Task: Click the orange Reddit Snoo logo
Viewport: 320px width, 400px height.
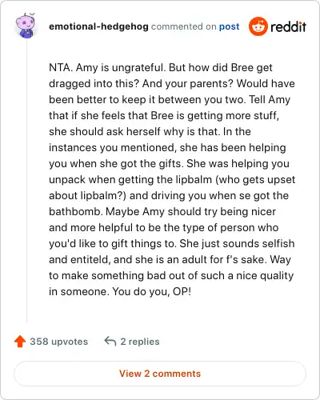Action: 258,26
